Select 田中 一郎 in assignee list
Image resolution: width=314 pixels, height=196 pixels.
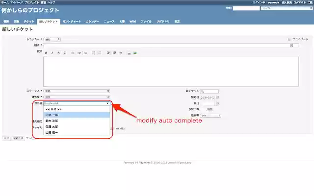click(x=77, y=115)
